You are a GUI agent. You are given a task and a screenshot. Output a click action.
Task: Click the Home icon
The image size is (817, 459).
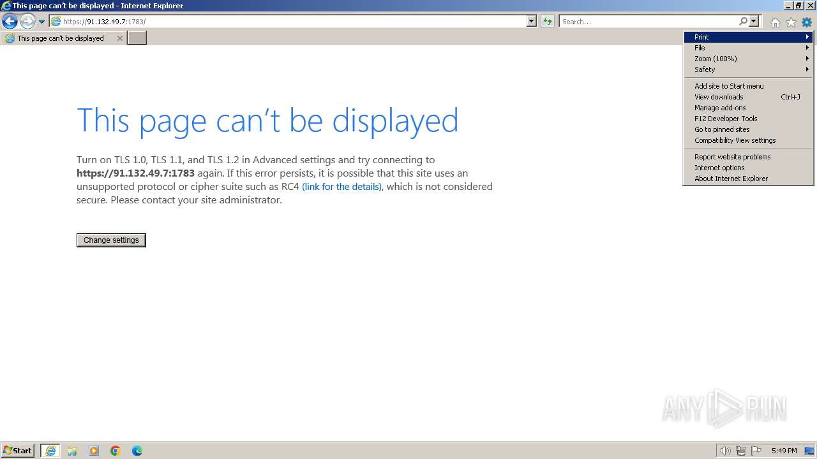click(775, 22)
